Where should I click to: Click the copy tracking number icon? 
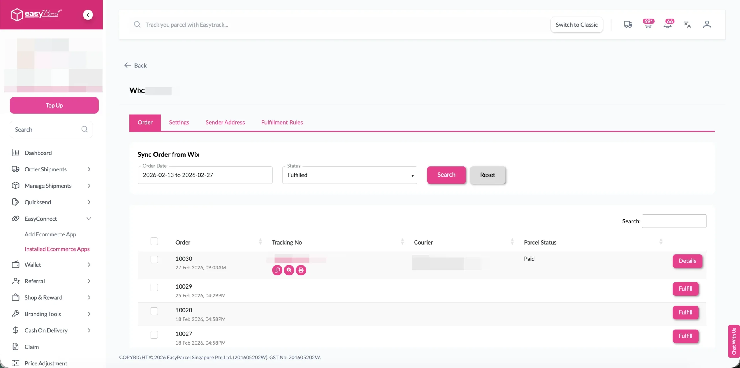[x=277, y=270]
